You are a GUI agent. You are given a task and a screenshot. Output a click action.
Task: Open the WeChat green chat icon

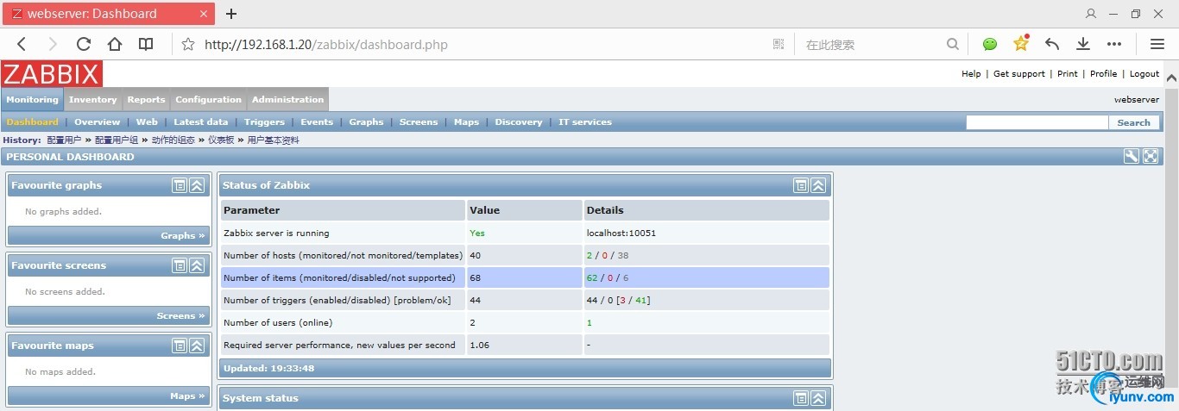990,44
